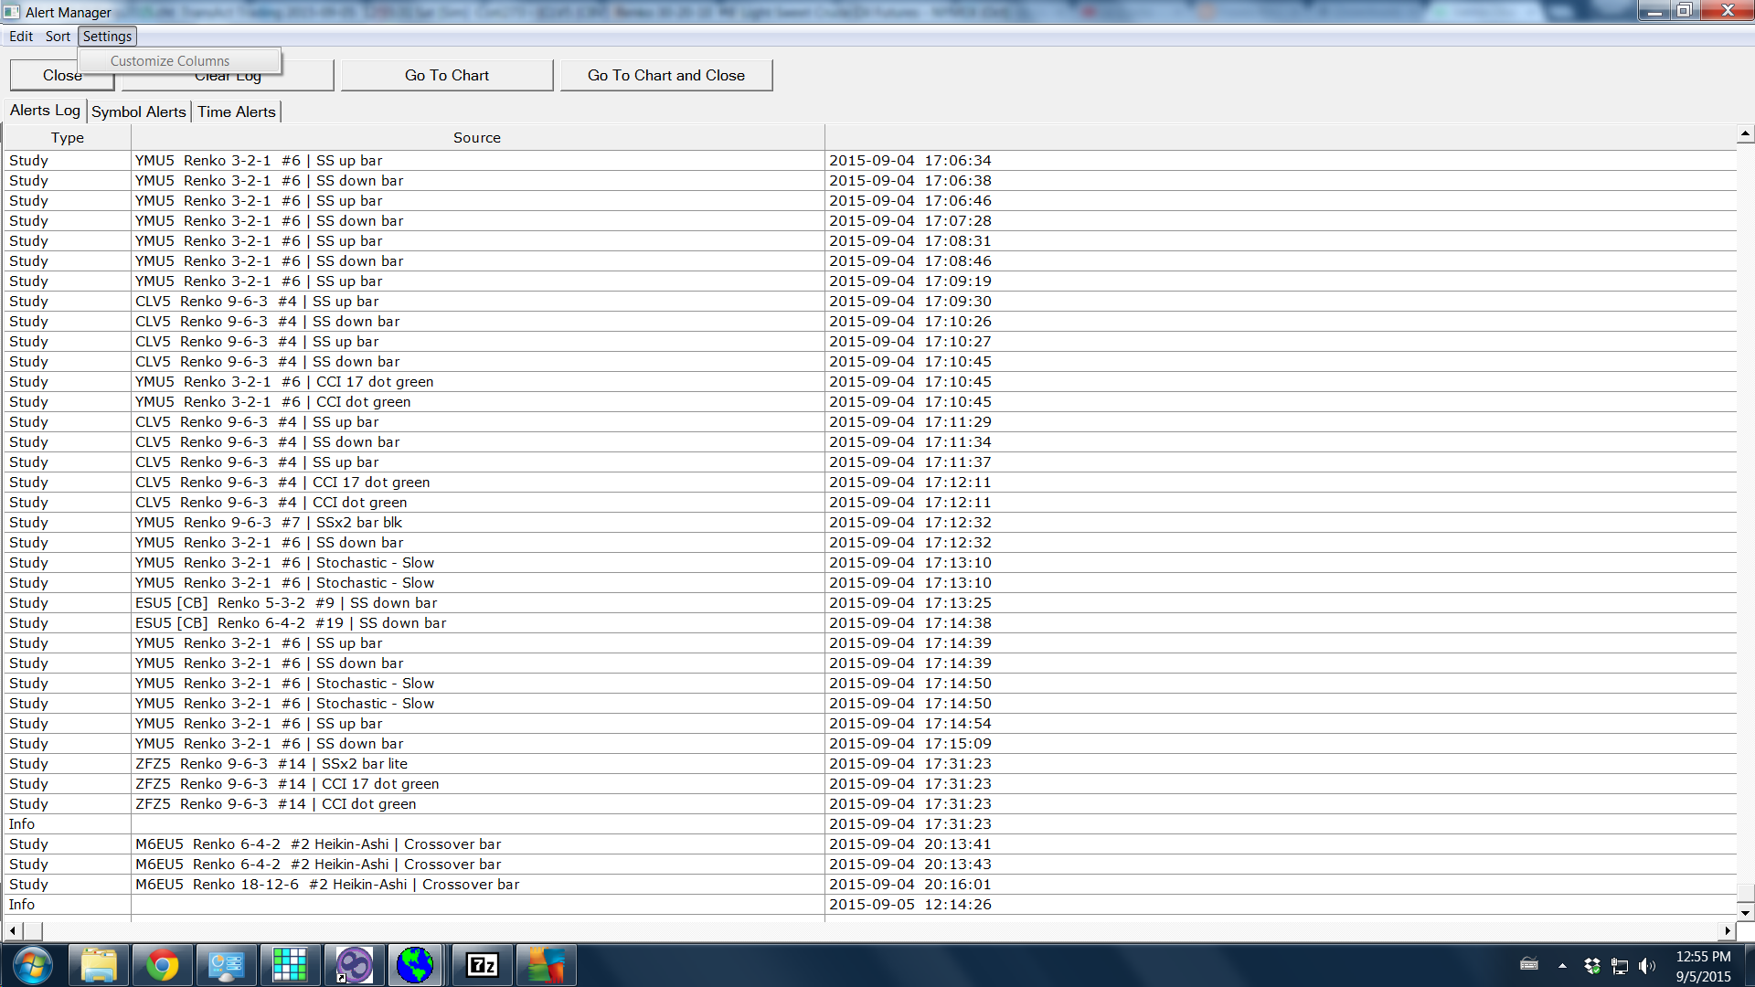Click the globe application icon in taskbar
Image resolution: width=1755 pixels, height=987 pixels.
point(416,965)
